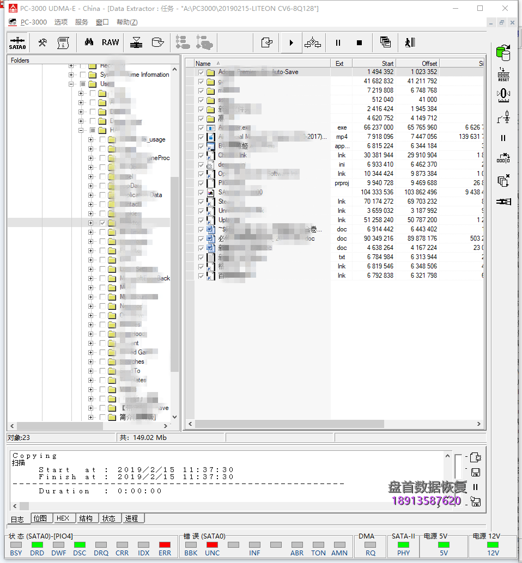Stop the task with square button

[359, 42]
